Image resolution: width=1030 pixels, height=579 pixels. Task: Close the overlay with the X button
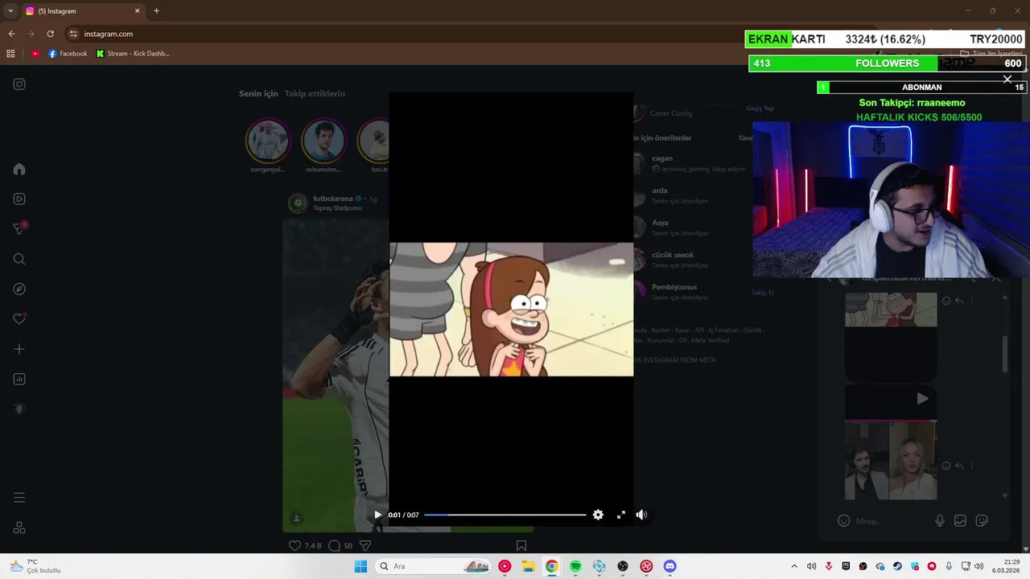pyautogui.click(x=1007, y=79)
